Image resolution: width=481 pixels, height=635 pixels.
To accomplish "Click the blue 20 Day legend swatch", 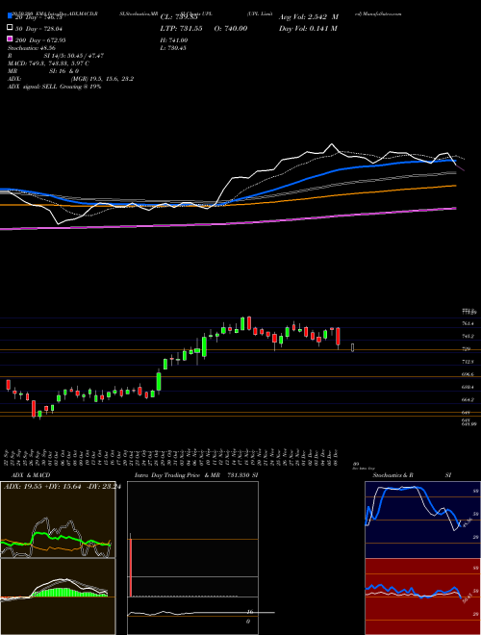I will [x=10, y=16].
